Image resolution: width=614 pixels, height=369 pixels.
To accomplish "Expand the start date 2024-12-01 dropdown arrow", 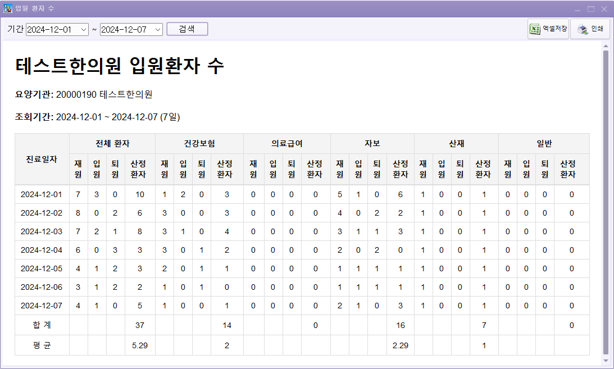I will pos(84,29).
